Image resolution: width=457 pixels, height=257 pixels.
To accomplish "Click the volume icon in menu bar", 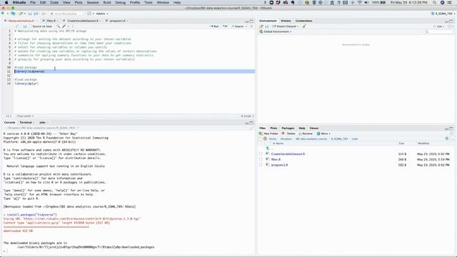I will (366, 2).
